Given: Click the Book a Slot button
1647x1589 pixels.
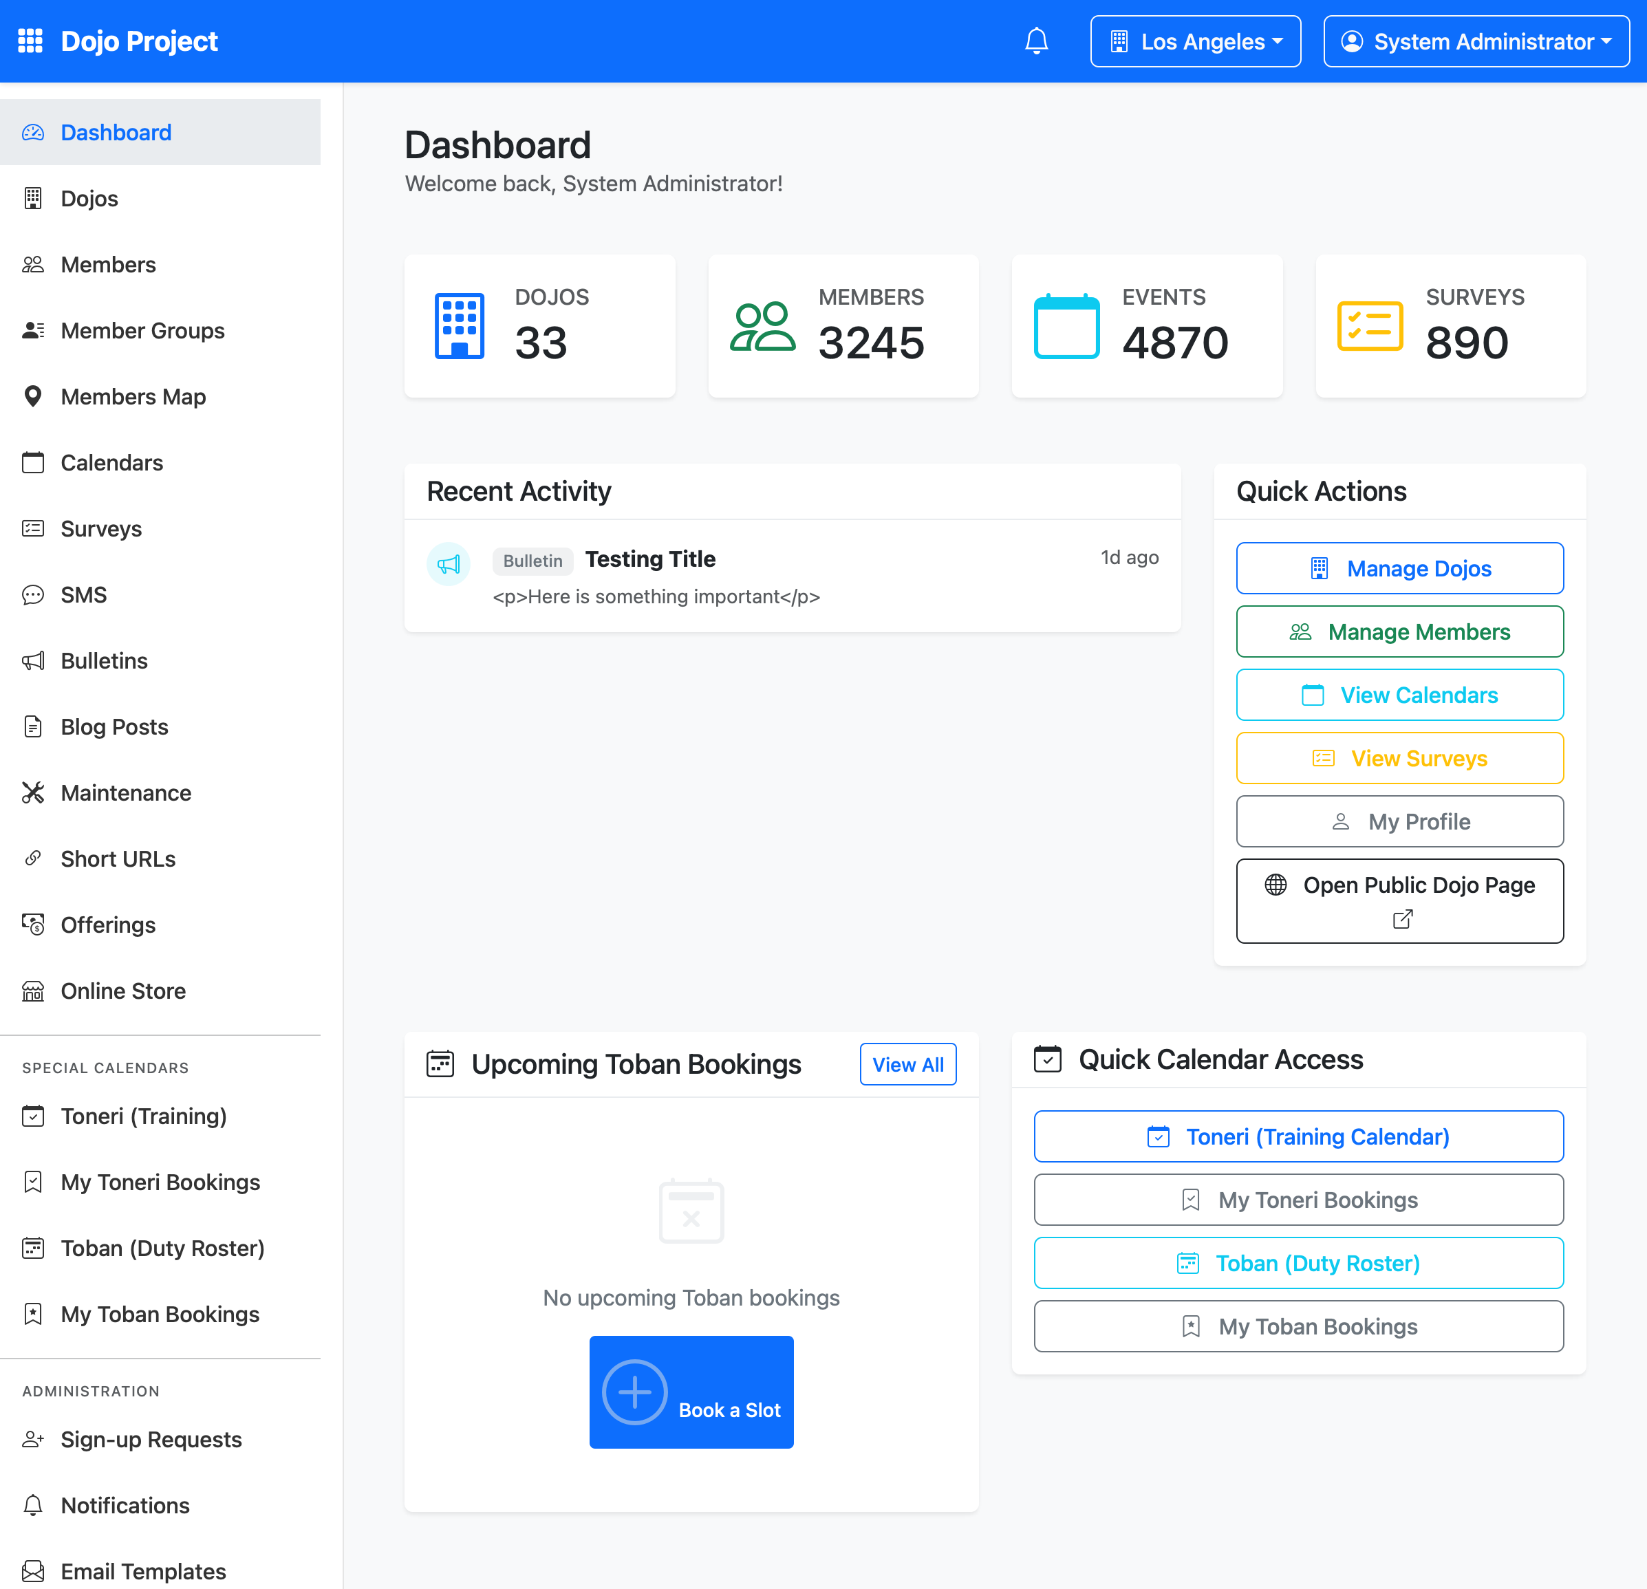Looking at the screenshot, I should point(691,1392).
